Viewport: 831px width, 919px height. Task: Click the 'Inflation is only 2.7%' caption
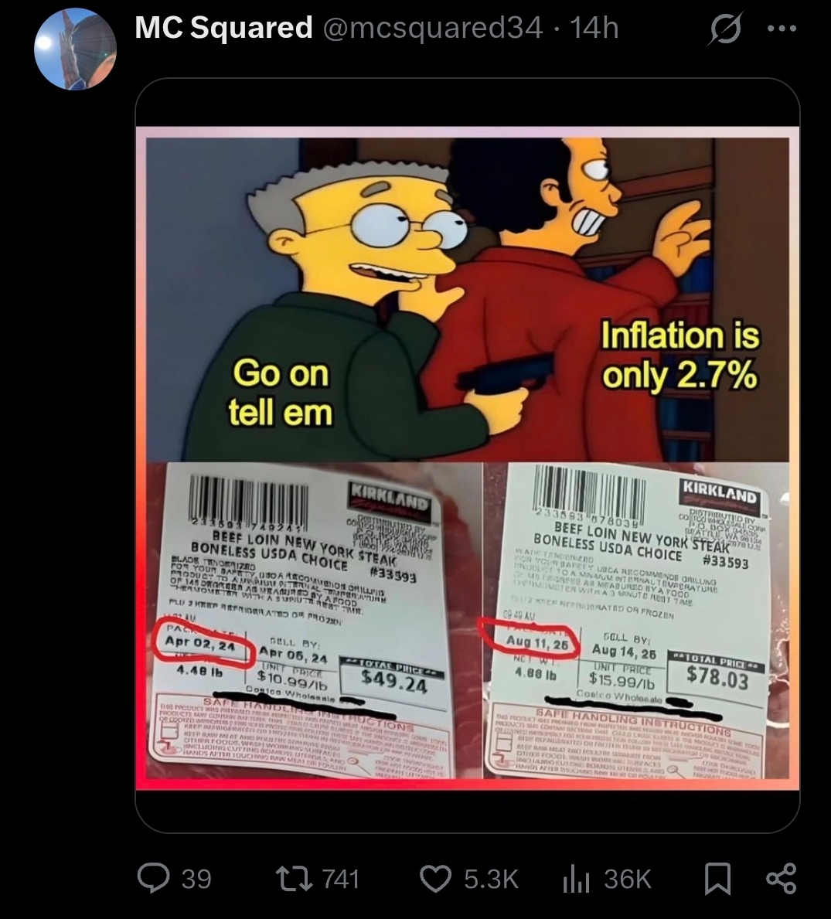click(x=680, y=356)
